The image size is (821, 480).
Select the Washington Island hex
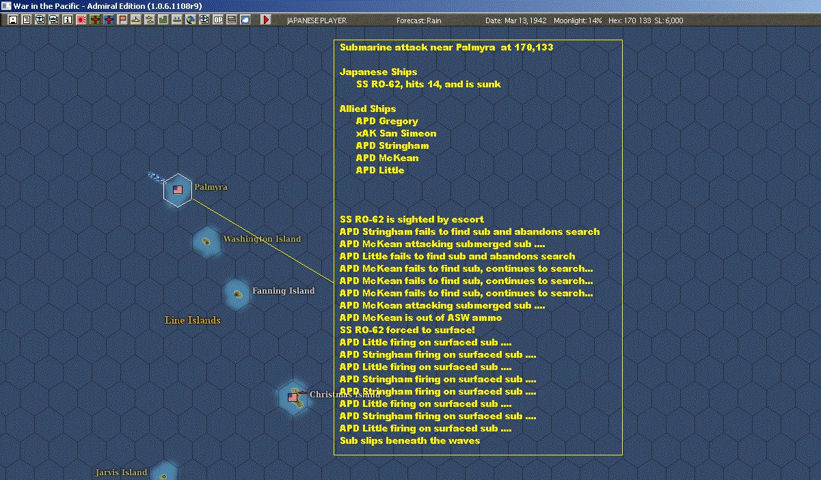coord(206,241)
